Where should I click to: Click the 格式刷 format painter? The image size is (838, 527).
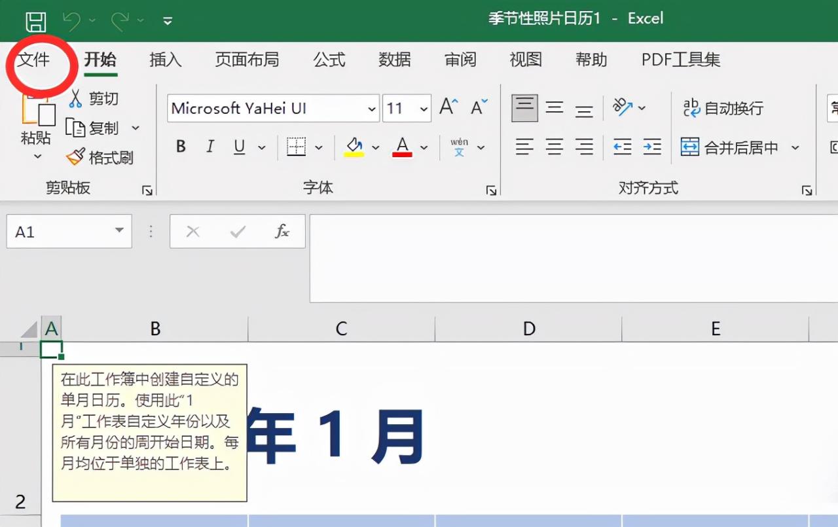click(x=100, y=157)
